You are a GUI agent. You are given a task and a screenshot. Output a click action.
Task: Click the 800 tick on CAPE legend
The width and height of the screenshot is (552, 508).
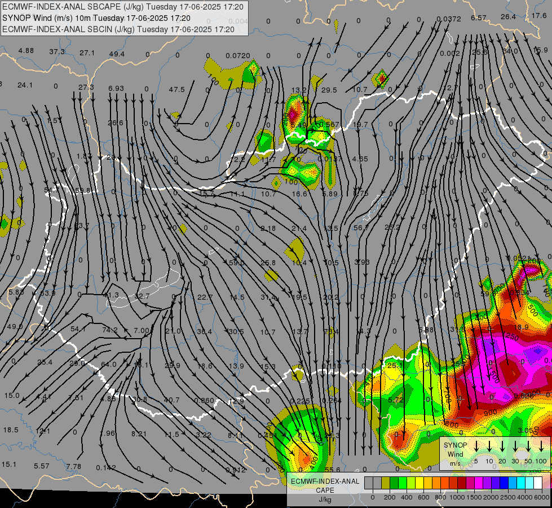pyautogui.click(x=440, y=497)
